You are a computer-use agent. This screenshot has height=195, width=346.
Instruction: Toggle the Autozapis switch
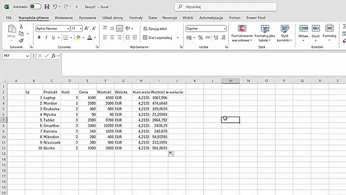point(35,7)
